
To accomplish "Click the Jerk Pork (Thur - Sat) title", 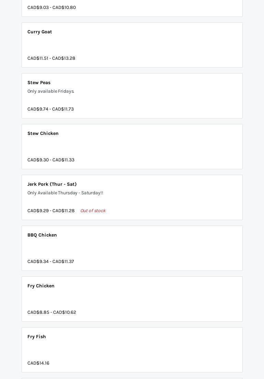I will click(52, 184).
